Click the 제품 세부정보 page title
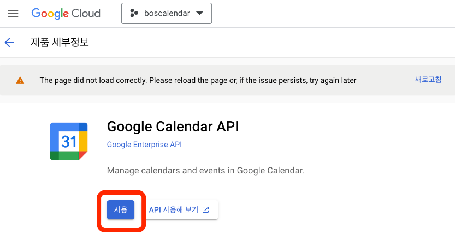The image size is (455, 240). (x=60, y=43)
